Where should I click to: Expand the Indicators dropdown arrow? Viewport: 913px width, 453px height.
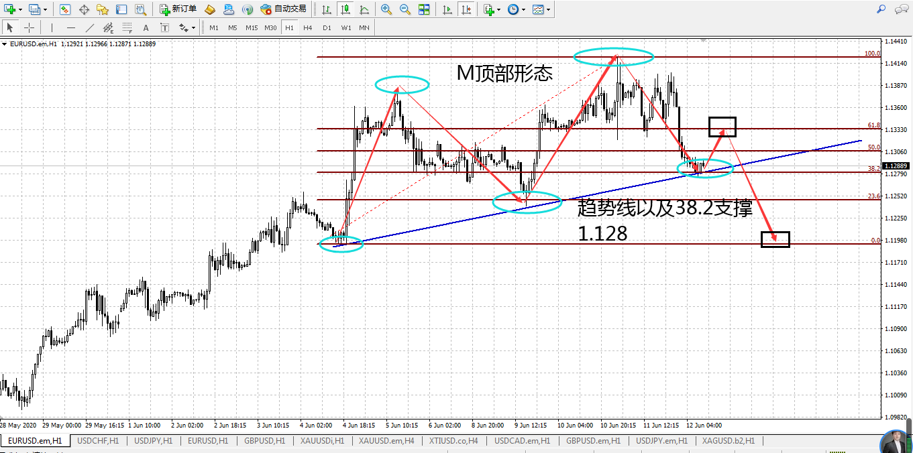click(x=499, y=9)
